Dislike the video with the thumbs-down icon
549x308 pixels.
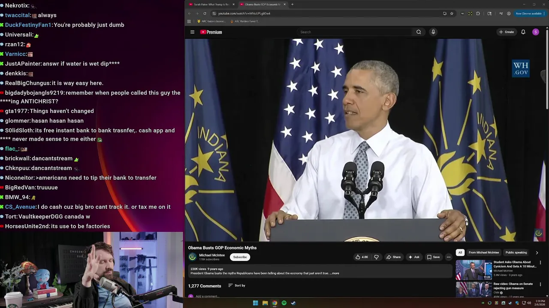376,257
